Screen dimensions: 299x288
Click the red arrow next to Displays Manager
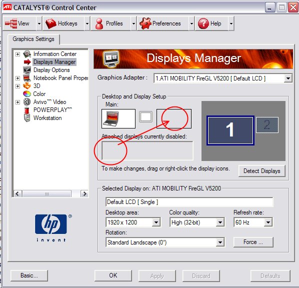[27, 62]
